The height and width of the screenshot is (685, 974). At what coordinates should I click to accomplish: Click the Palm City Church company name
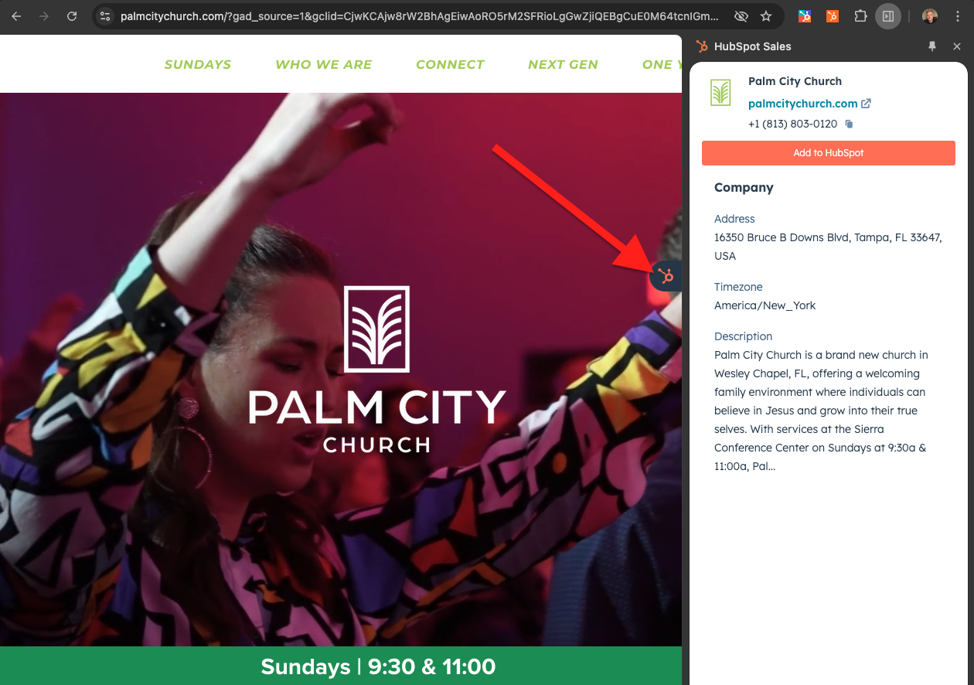[795, 81]
